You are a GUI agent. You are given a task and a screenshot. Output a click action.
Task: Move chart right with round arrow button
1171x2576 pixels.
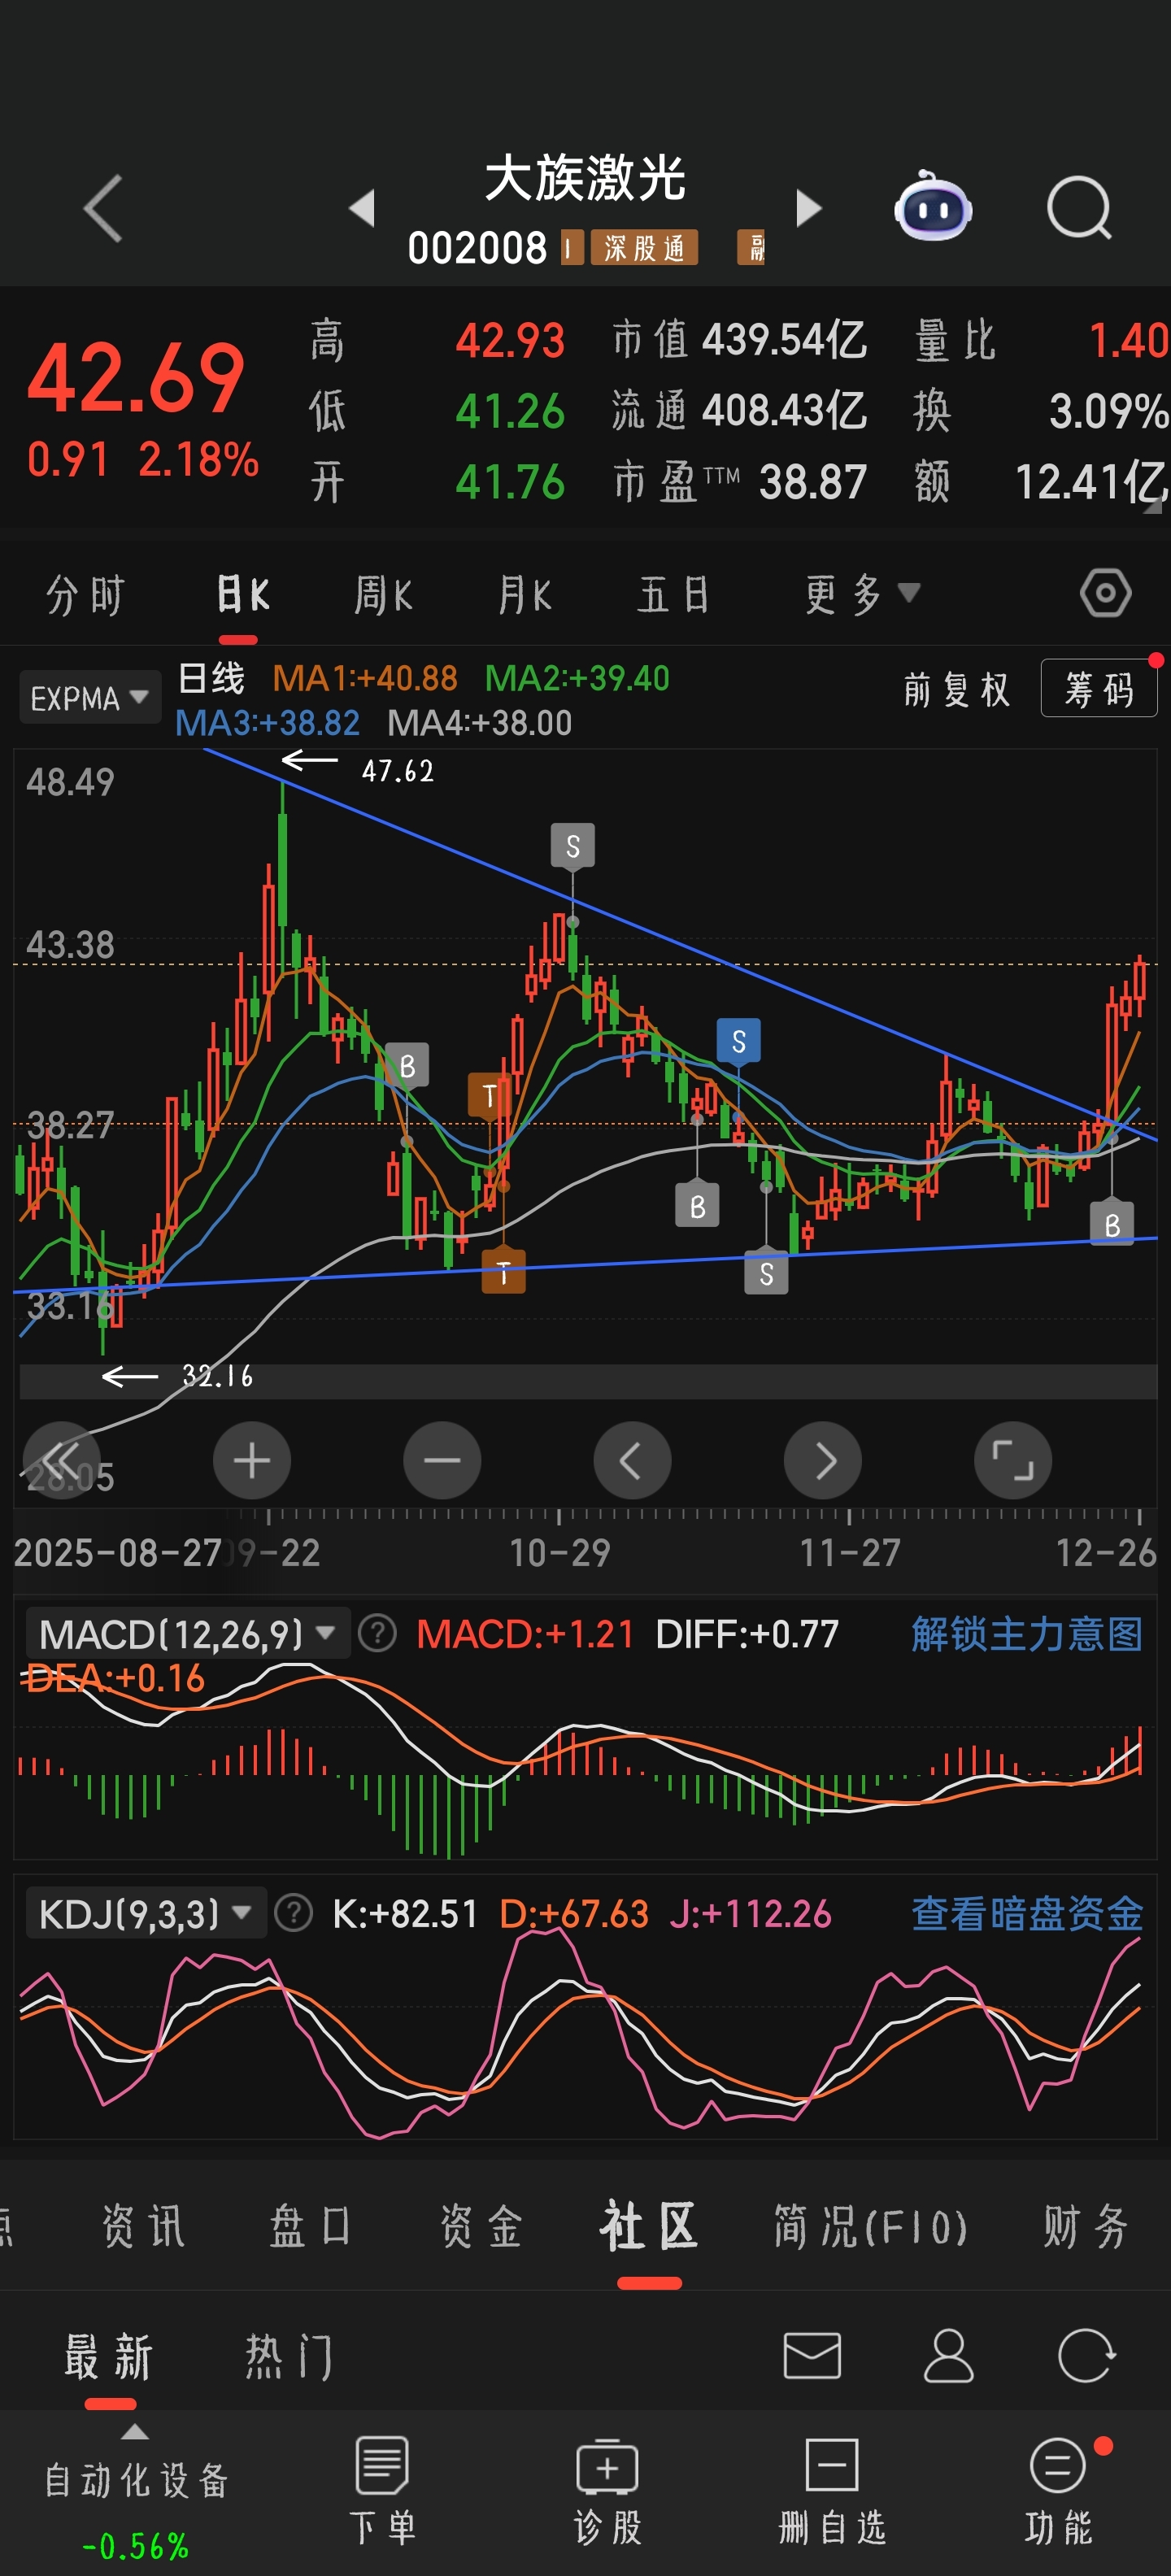pyautogui.click(x=823, y=1460)
